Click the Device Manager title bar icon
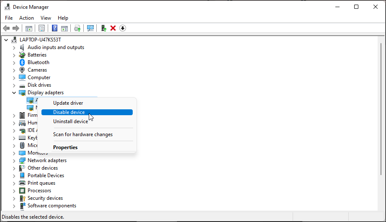 pos(8,7)
